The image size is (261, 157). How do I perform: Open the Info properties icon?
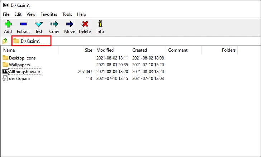100,24
